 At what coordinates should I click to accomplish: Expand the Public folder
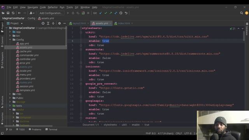click(10, 98)
